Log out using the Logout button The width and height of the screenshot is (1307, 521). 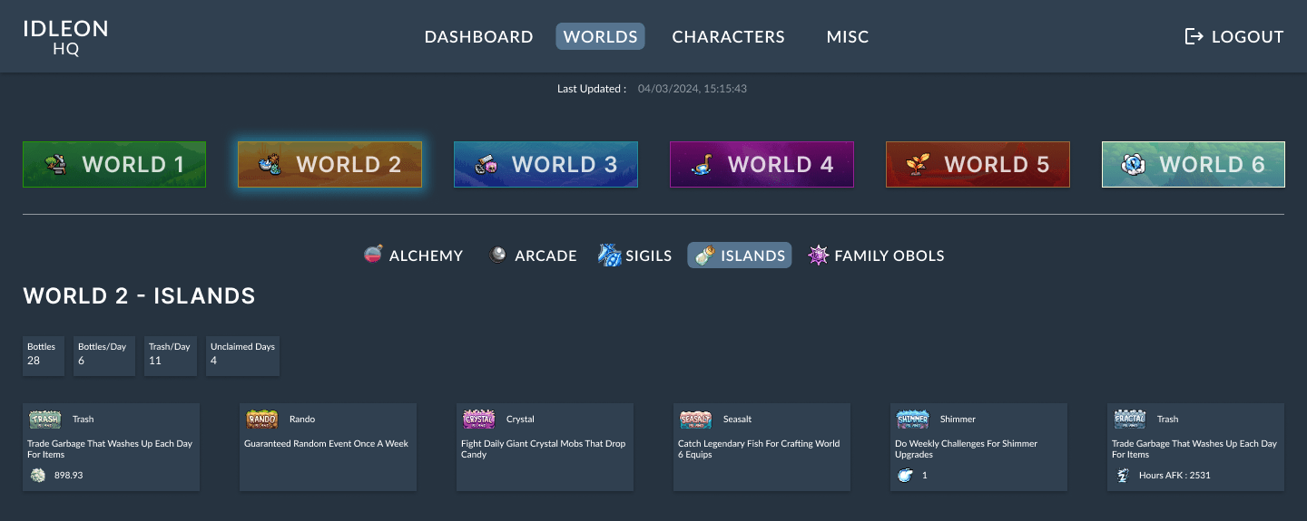1234,37
